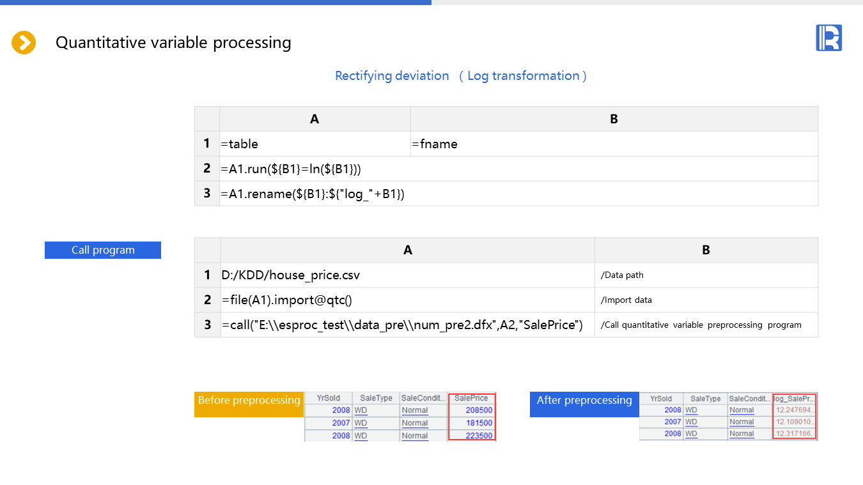This screenshot has height=485, width=863.
Task: Select the 'SalePrice' column header
Action: tap(472, 398)
